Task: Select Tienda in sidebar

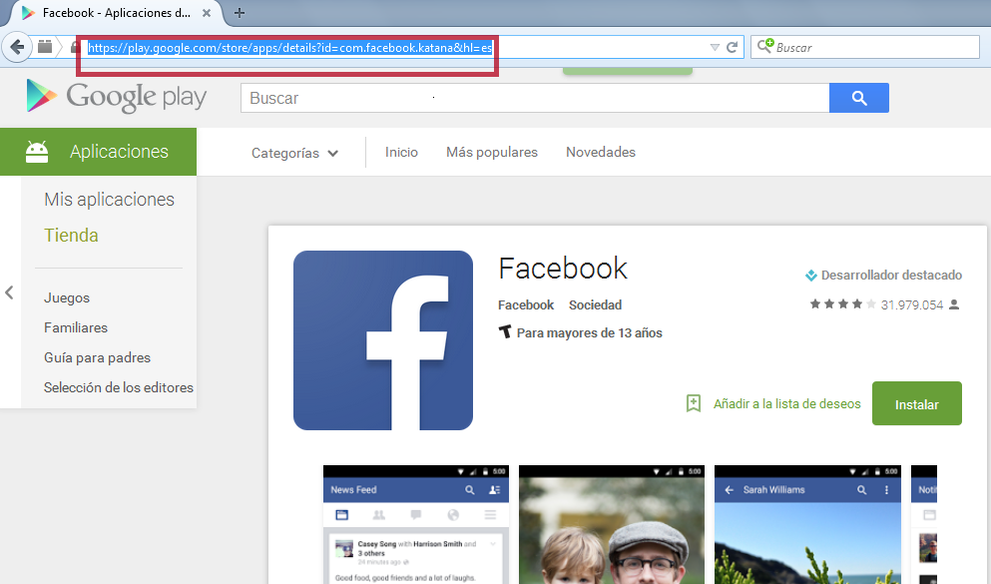Action: coord(71,236)
